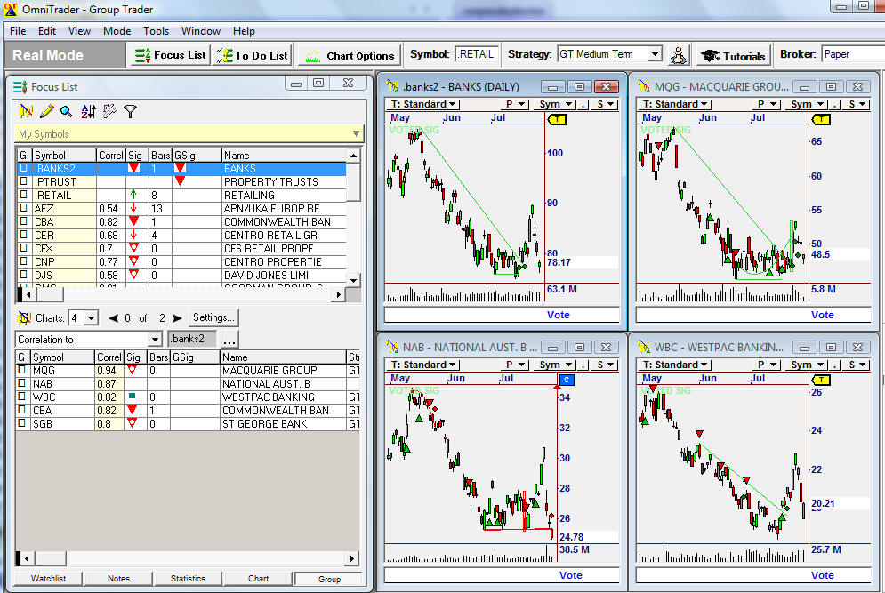Open the Correlation to dropdown
The image size is (885, 593).
155,339
